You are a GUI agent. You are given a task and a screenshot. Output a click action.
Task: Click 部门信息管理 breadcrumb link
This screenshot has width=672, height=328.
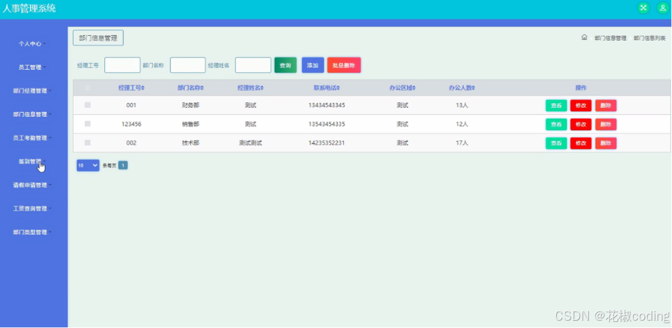(x=610, y=38)
